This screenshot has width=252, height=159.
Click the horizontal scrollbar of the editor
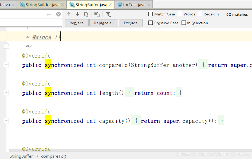point(131,150)
